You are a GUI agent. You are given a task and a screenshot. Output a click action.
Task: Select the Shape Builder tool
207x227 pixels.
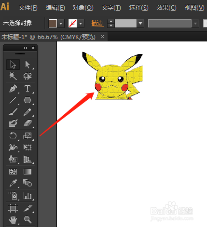point(13,159)
